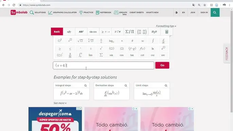The image size is (233, 131).
Task: Click the Join link
Action: pos(193,13)
